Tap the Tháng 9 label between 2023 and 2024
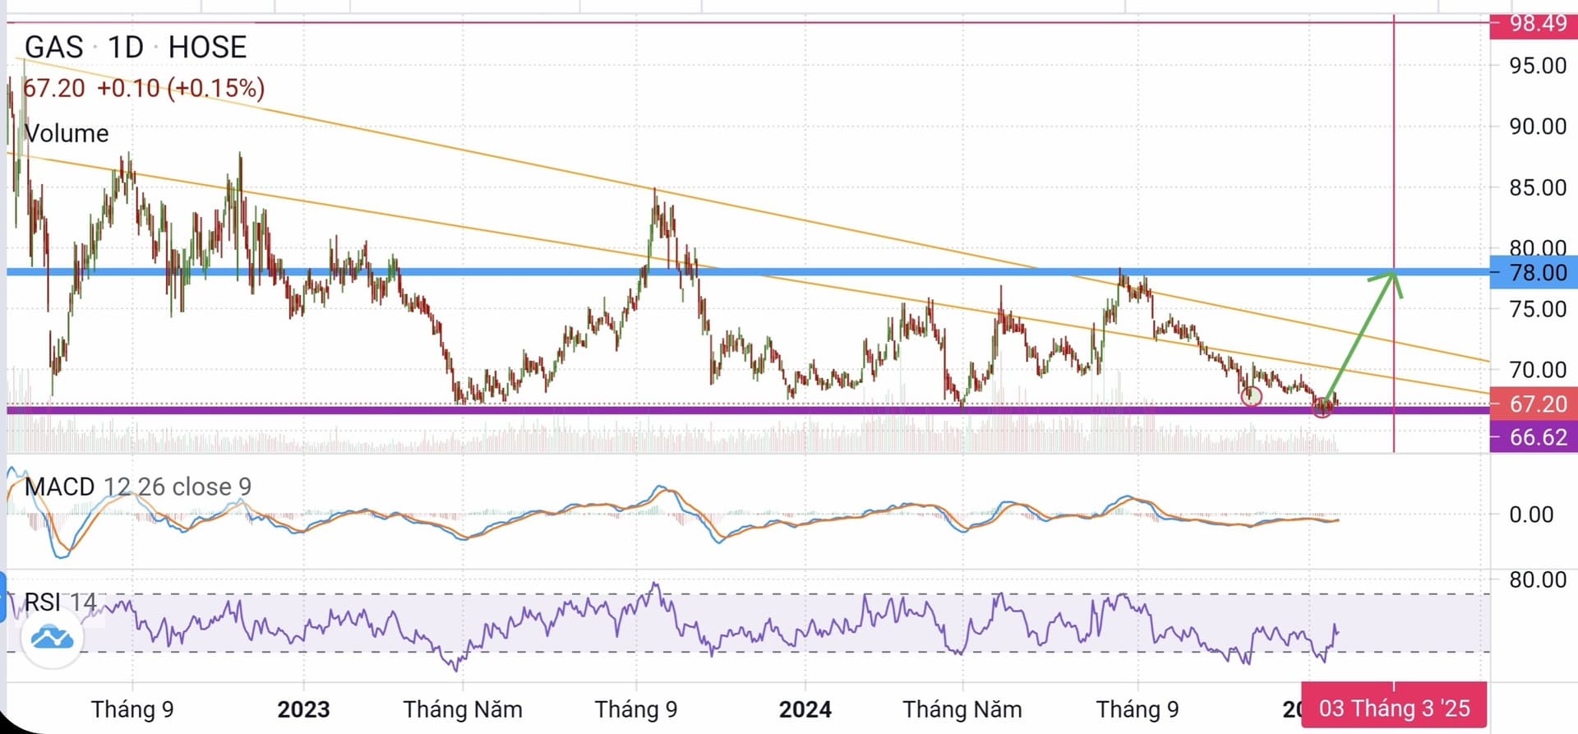 click(x=636, y=709)
